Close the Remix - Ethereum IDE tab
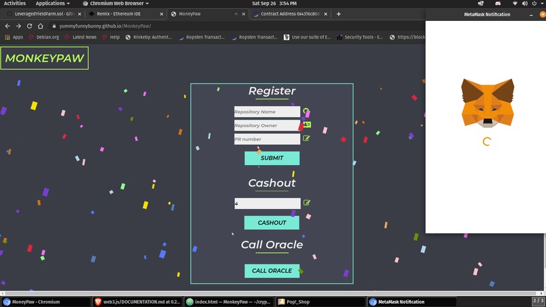 (x=162, y=14)
